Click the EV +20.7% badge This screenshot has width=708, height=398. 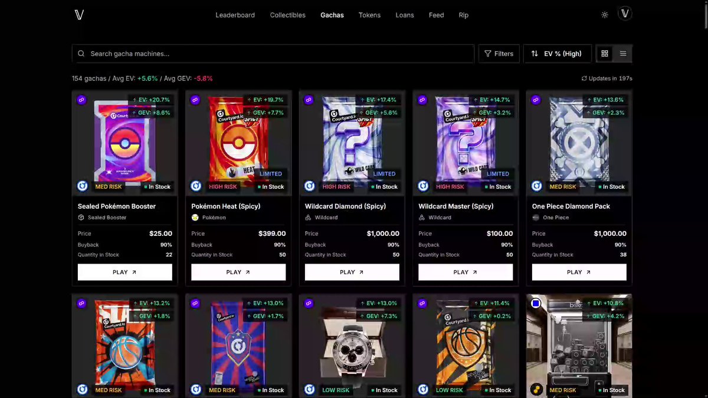point(150,100)
